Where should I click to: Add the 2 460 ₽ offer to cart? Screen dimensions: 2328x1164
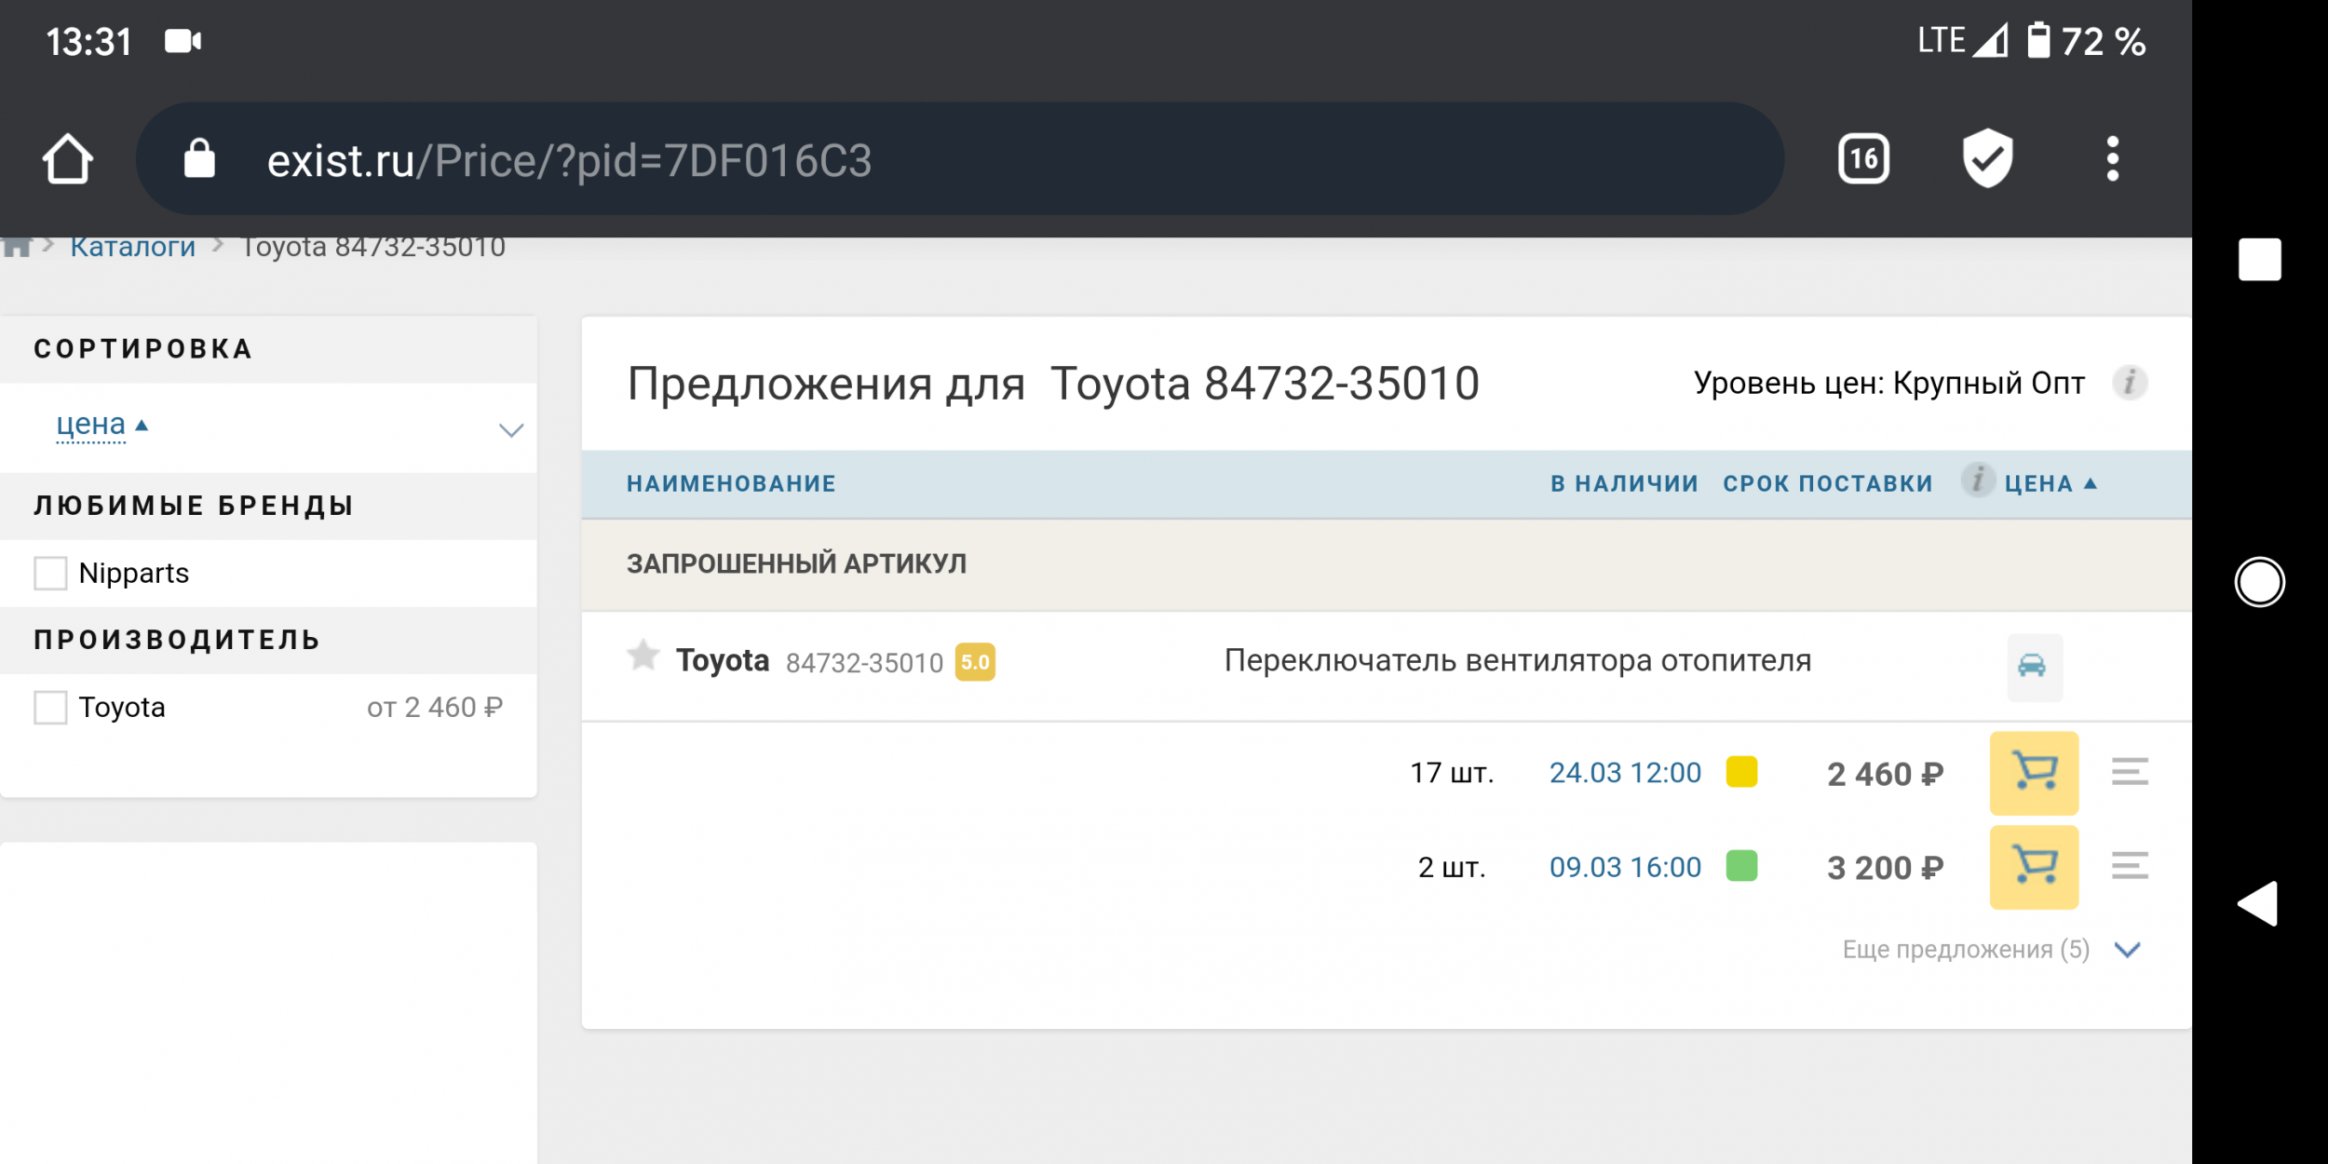click(2034, 773)
